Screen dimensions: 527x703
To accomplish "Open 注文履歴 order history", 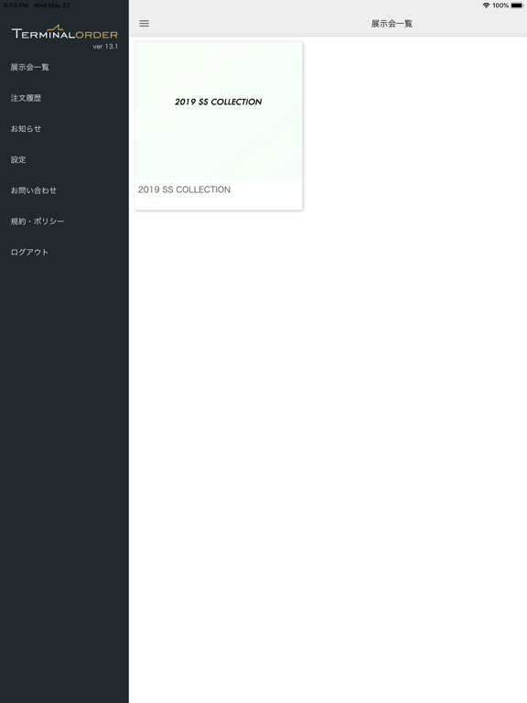I will pyautogui.click(x=26, y=98).
